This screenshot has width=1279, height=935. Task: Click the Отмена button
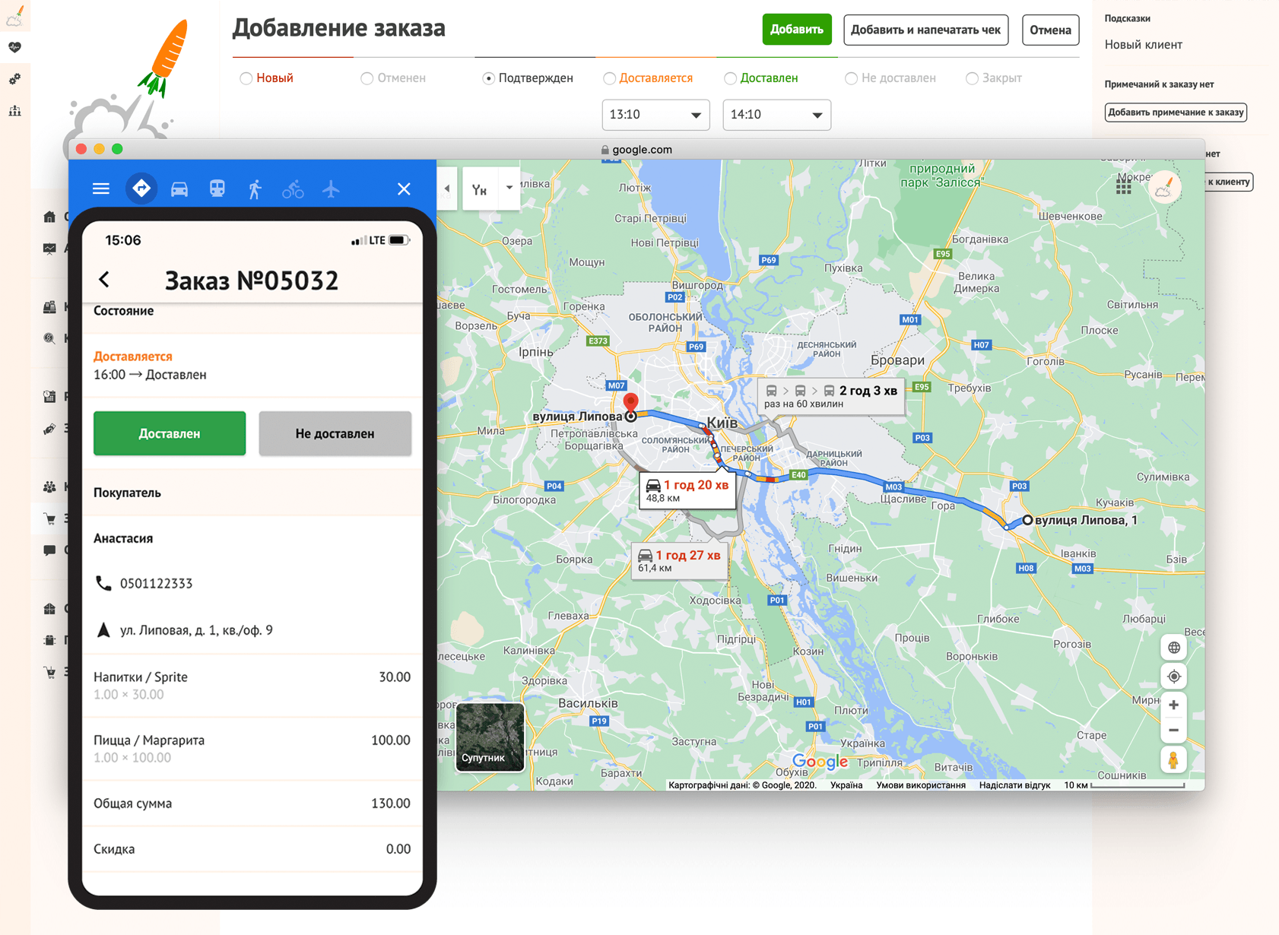click(1050, 30)
